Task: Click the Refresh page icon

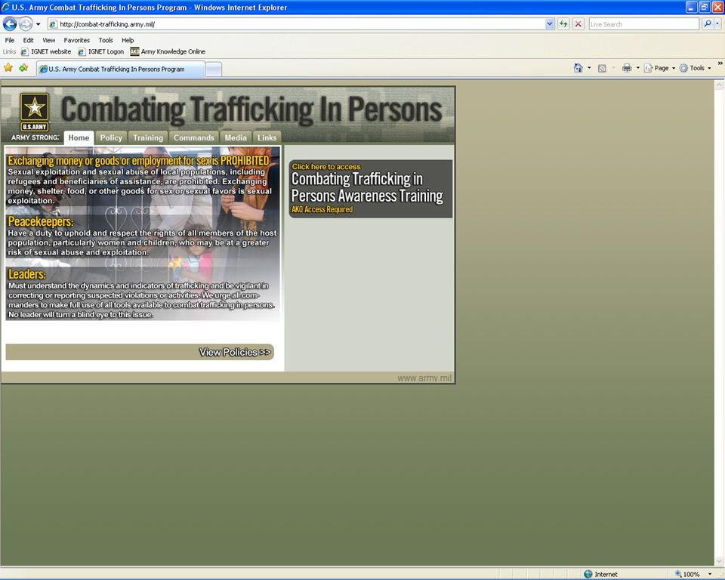Action: coord(563,24)
